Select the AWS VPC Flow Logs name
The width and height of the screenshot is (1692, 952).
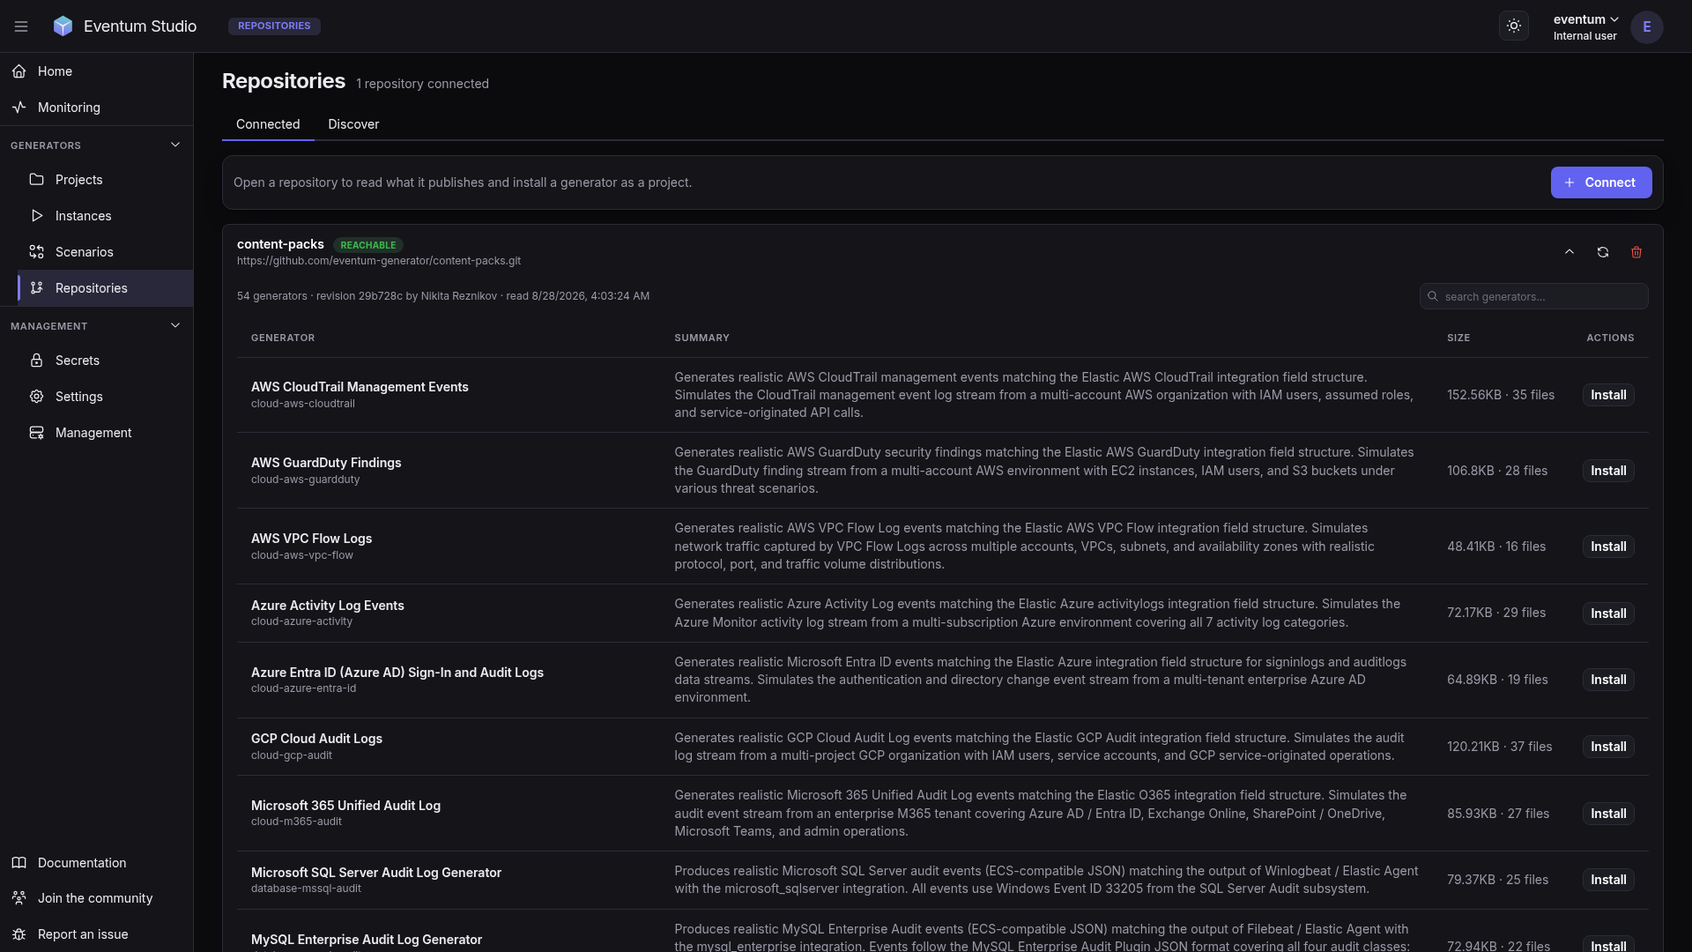tap(311, 539)
